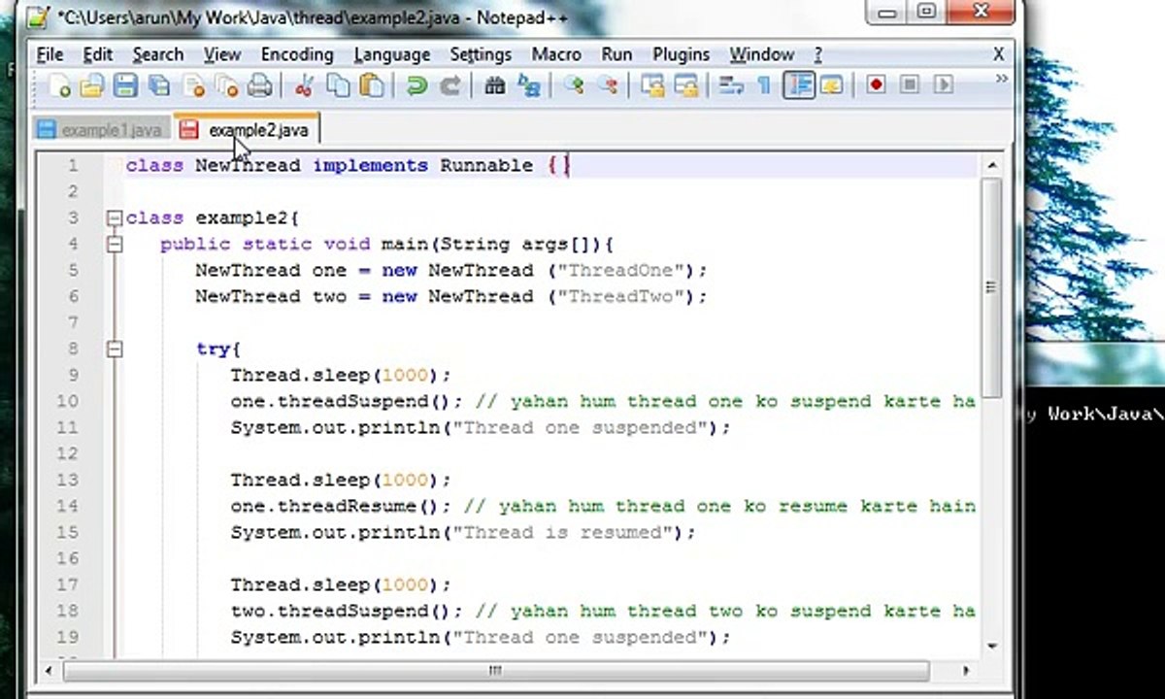
Task: Collapse the try block fold at line 8
Action: tap(115, 349)
